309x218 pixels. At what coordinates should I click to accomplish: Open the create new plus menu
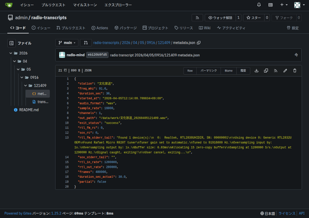click(x=284, y=5)
